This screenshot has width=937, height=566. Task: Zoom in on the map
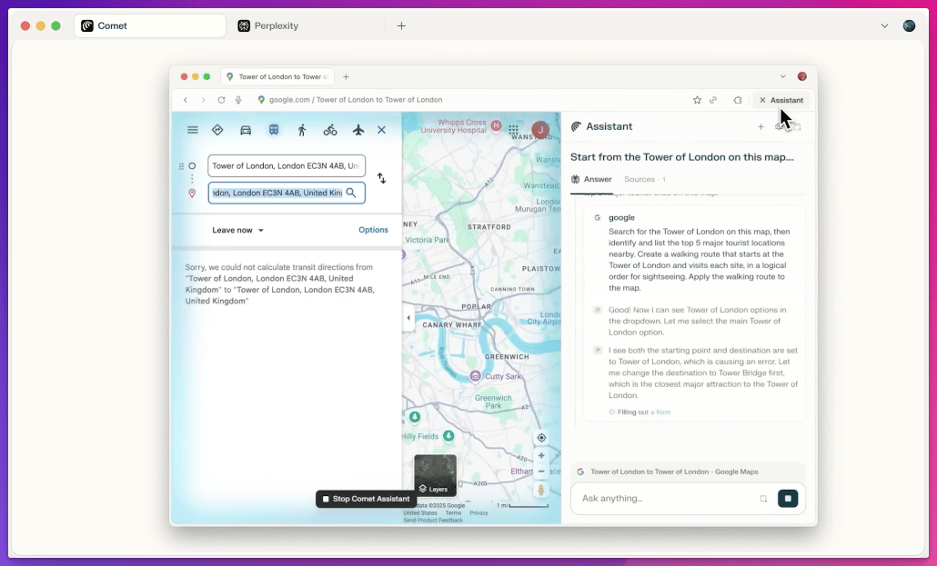[x=541, y=455]
